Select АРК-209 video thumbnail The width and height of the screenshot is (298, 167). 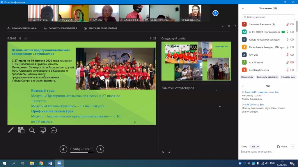coord(104,13)
